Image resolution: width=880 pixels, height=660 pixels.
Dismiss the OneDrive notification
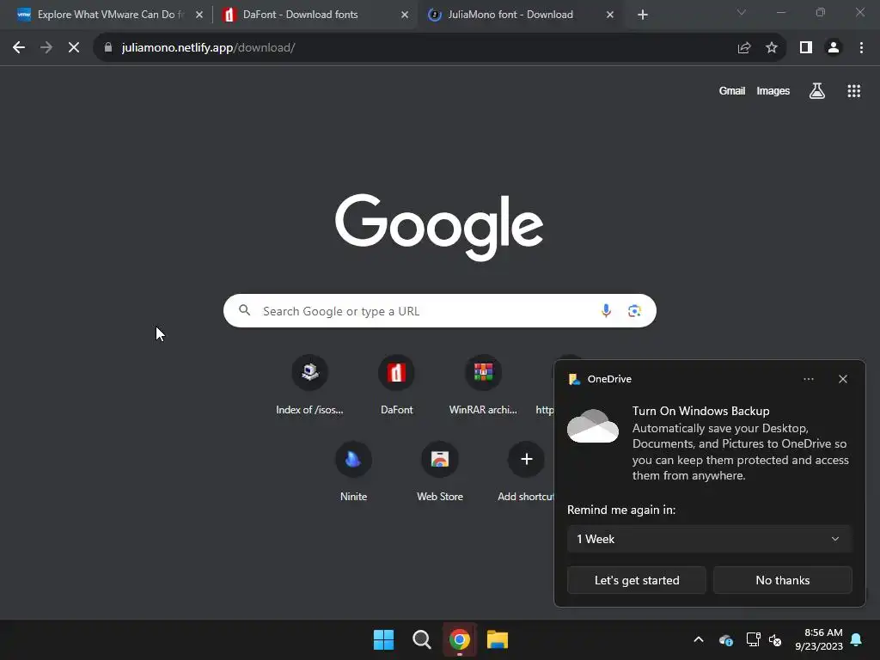(842, 379)
